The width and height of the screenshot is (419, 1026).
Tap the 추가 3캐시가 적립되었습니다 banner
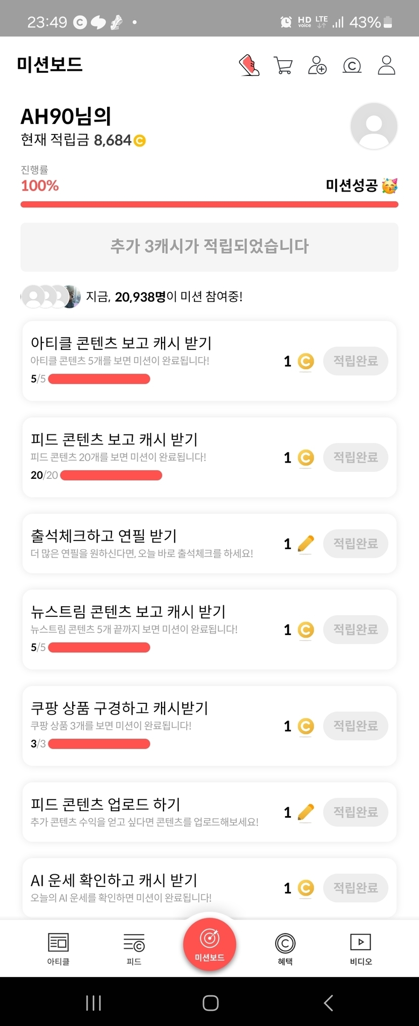210,247
